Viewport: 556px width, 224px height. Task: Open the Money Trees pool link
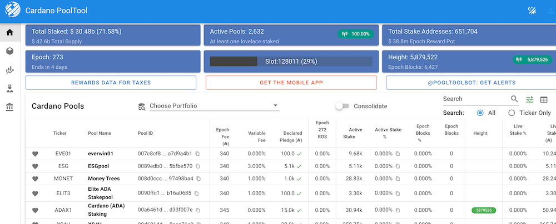pos(104,179)
